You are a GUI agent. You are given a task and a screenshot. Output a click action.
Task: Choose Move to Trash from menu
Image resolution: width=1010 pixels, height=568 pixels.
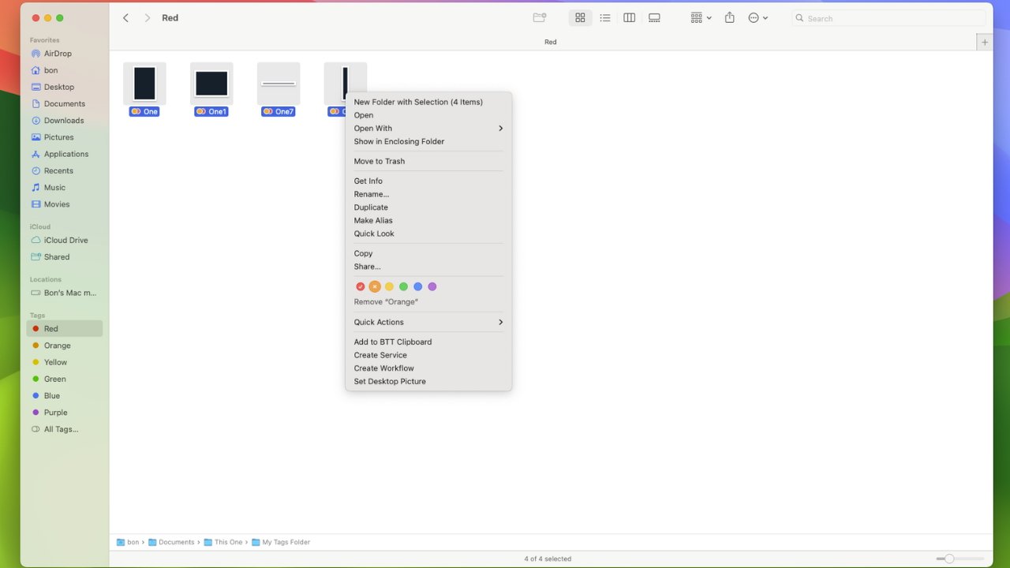tap(379, 161)
